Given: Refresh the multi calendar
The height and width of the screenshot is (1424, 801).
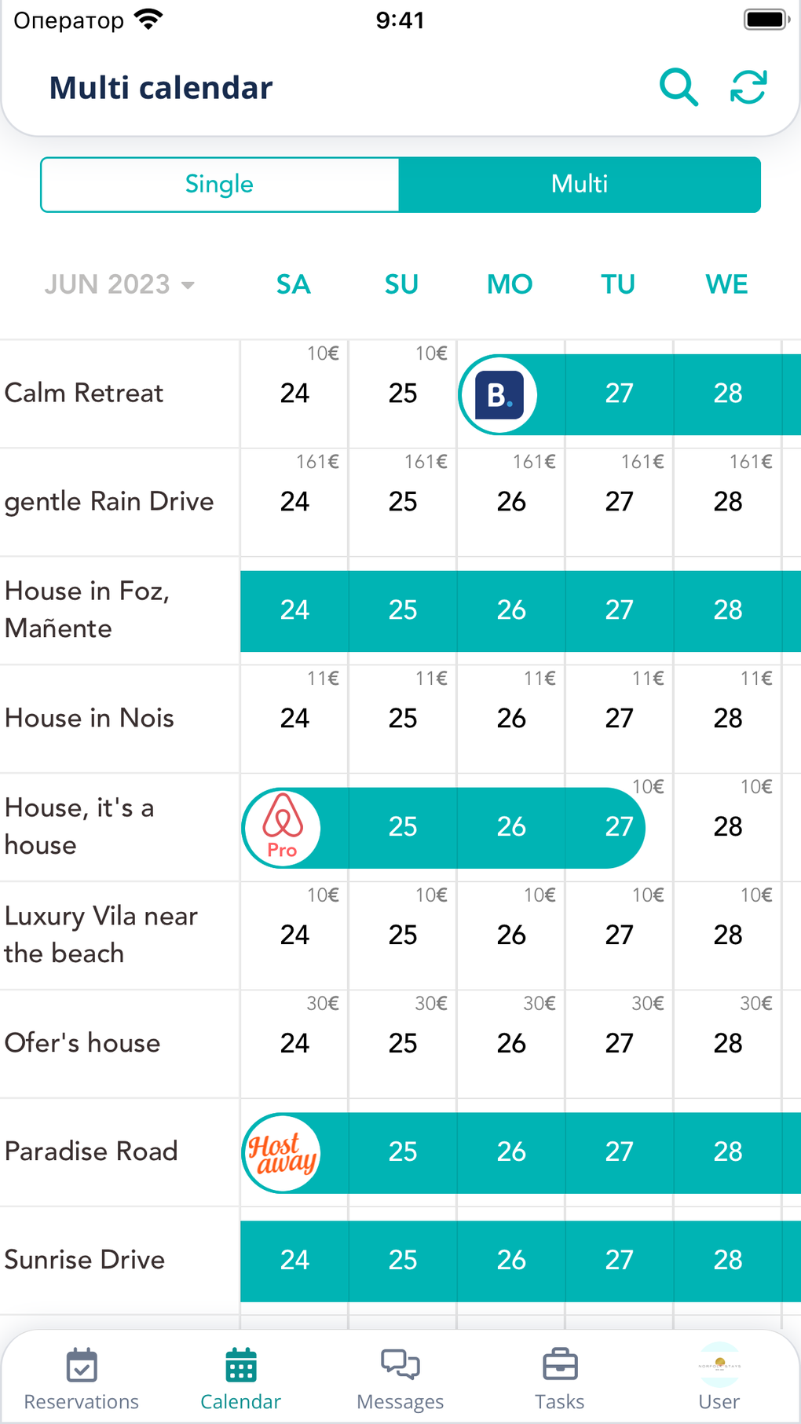Looking at the screenshot, I should click(748, 87).
